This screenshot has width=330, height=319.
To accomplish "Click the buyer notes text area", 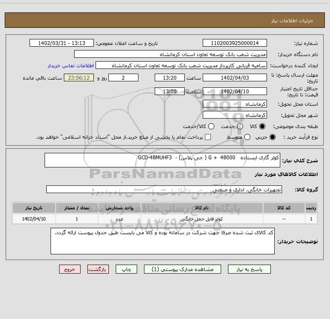I will (x=162, y=241).
